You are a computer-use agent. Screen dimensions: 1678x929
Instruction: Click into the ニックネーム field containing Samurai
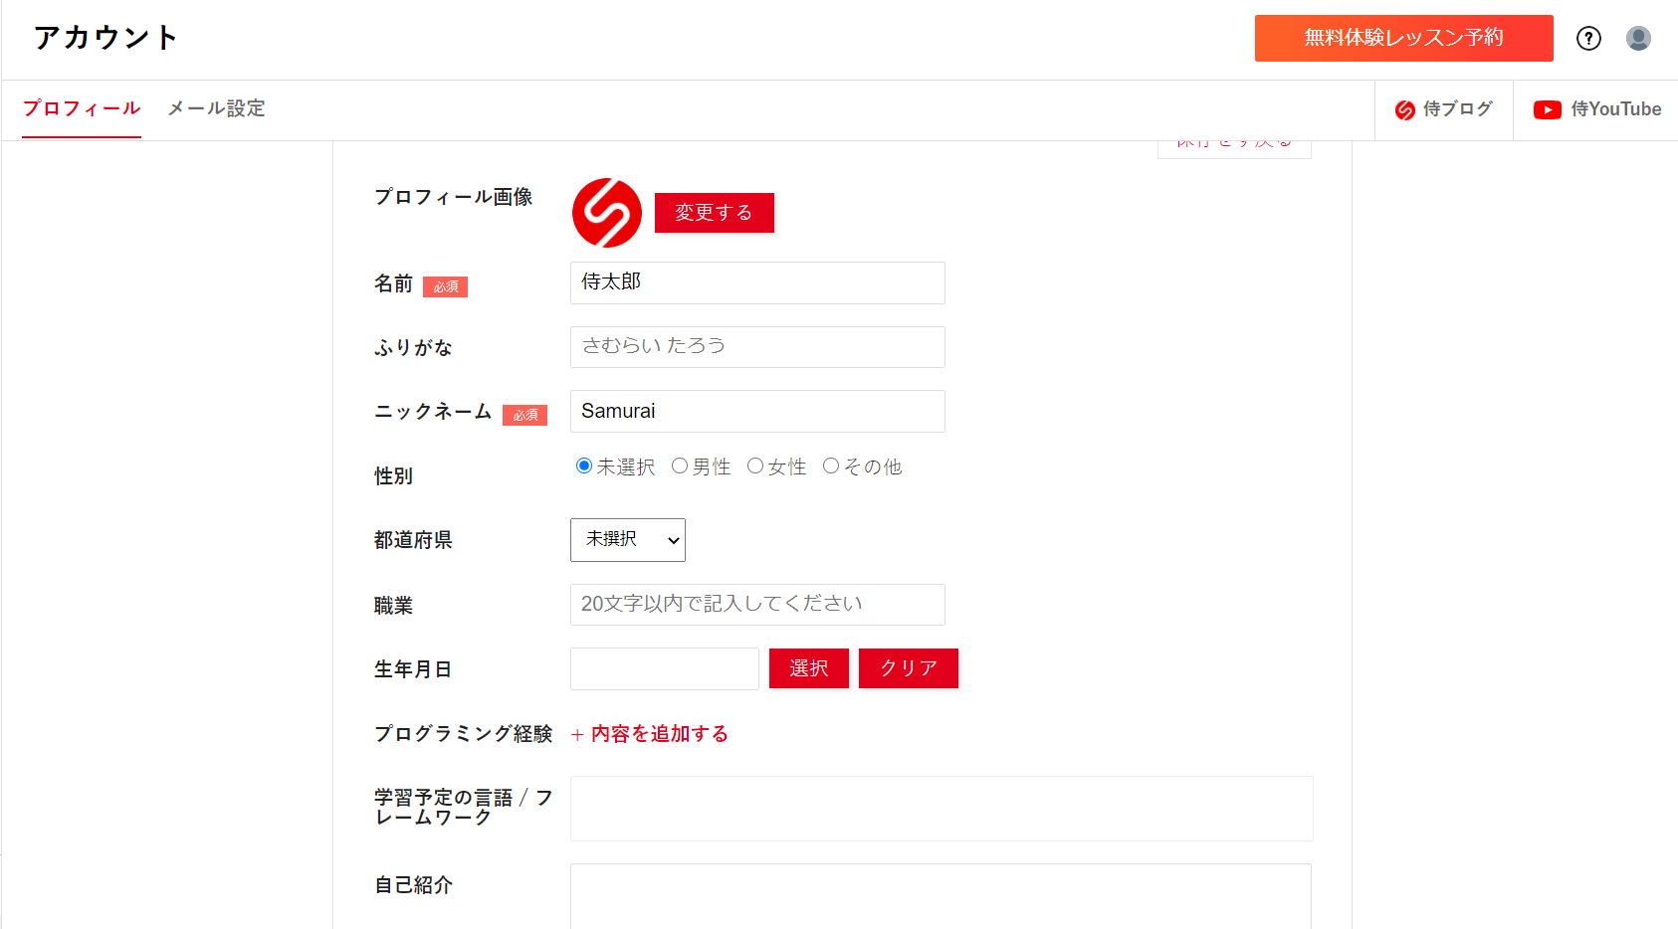click(756, 412)
